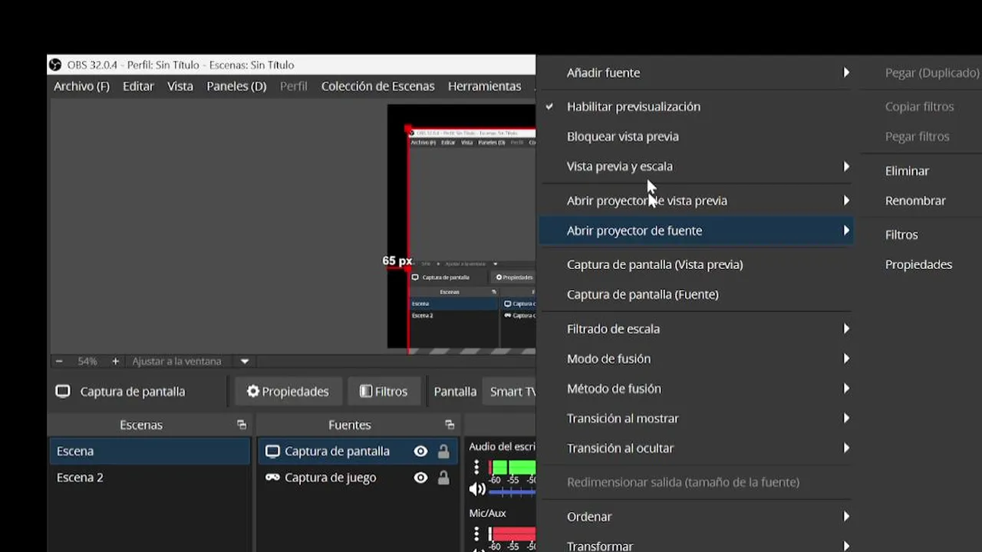Open Editar menu
Screen dimensions: 982x552
pos(138,87)
